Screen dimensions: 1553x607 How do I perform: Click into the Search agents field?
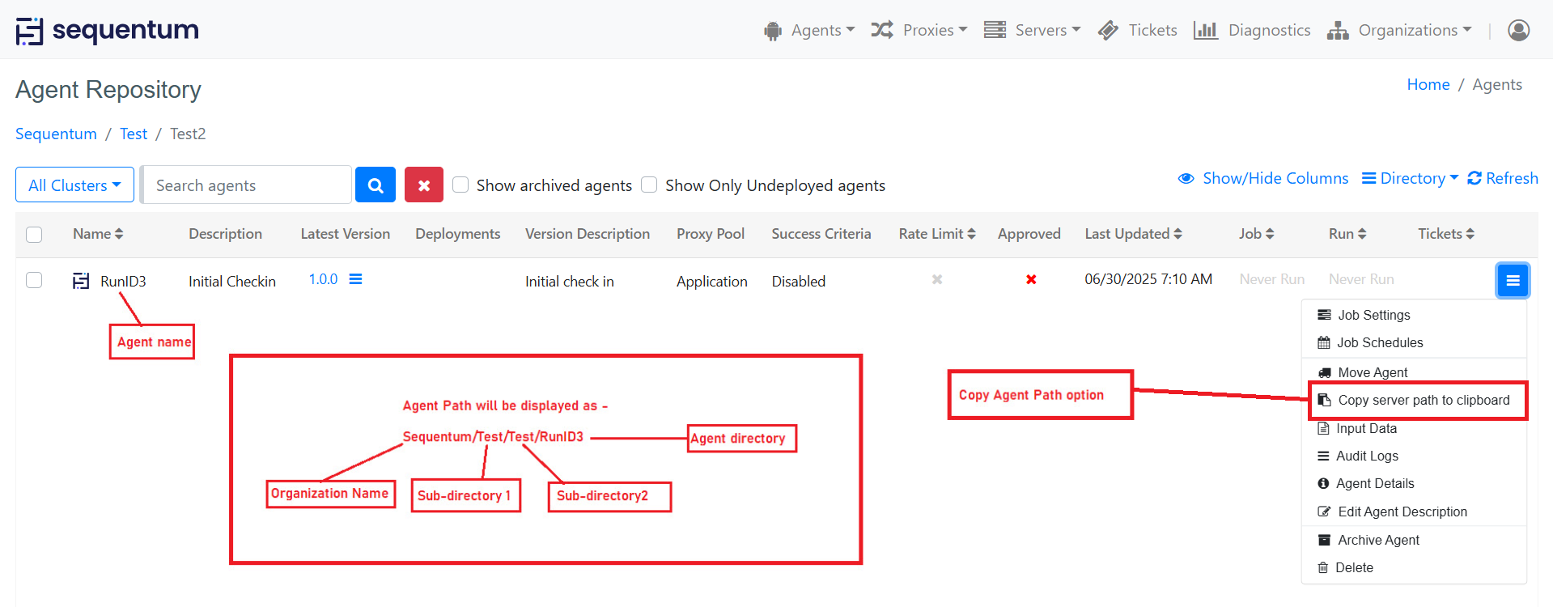pyautogui.click(x=247, y=185)
